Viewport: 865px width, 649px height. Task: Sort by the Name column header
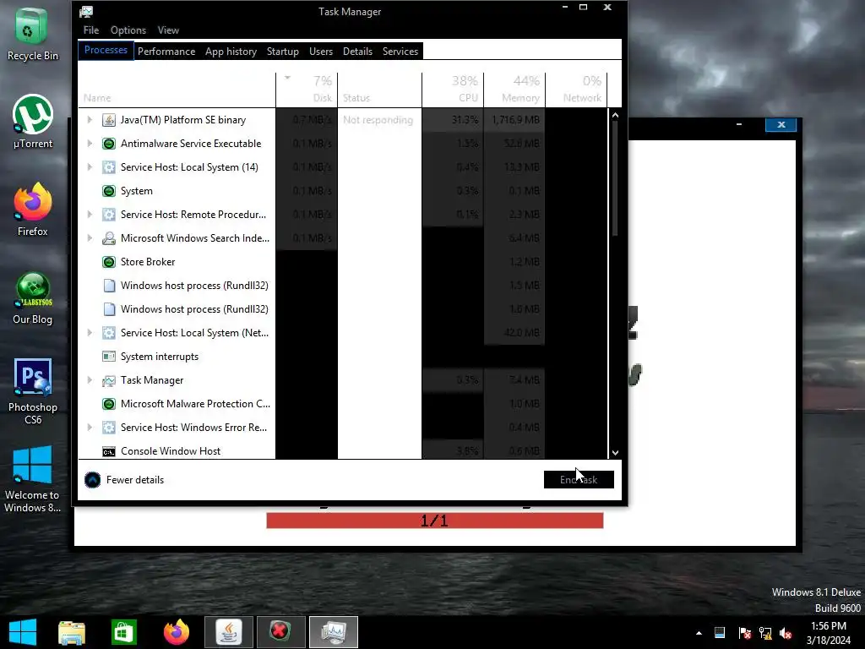[x=177, y=90]
